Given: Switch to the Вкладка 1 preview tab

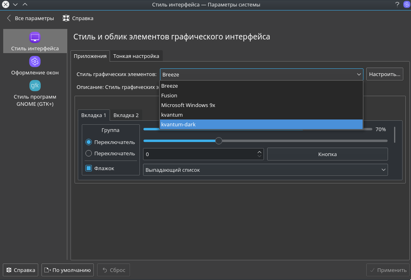Looking at the screenshot, I should coord(93,115).
